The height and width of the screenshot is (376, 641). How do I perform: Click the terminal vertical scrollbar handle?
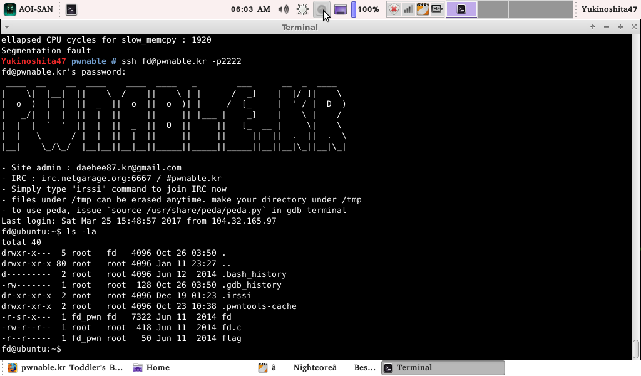pyautogui.click(x=636, y=349)
